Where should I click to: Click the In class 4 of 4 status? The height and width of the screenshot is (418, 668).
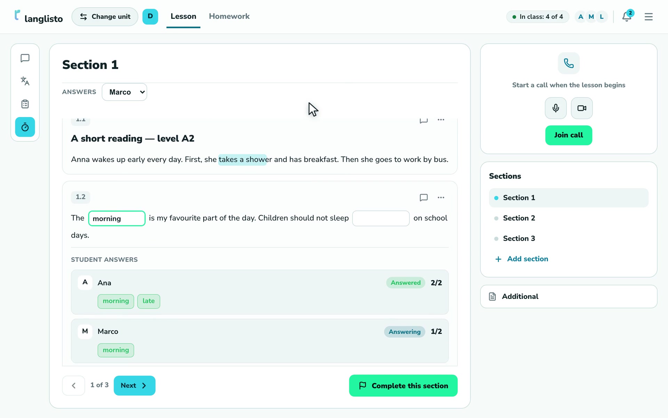click(538, 17)
